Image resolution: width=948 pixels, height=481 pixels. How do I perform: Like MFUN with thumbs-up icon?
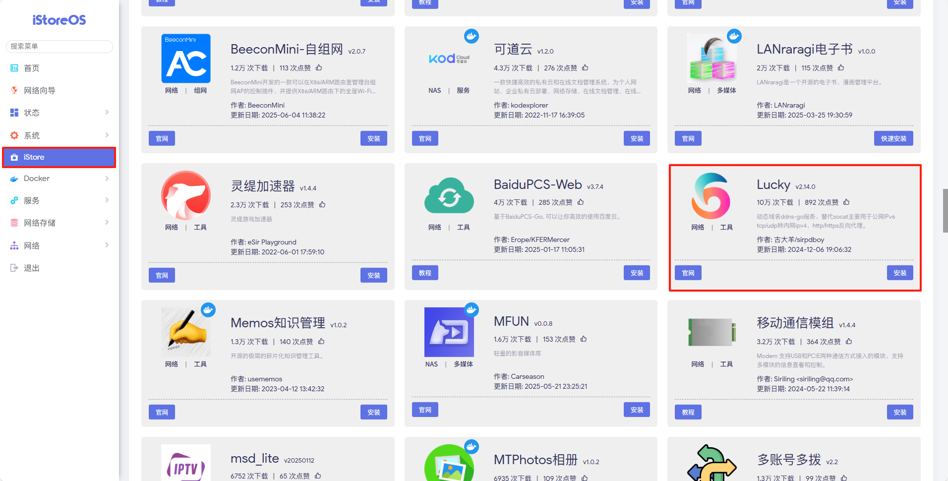584,339
